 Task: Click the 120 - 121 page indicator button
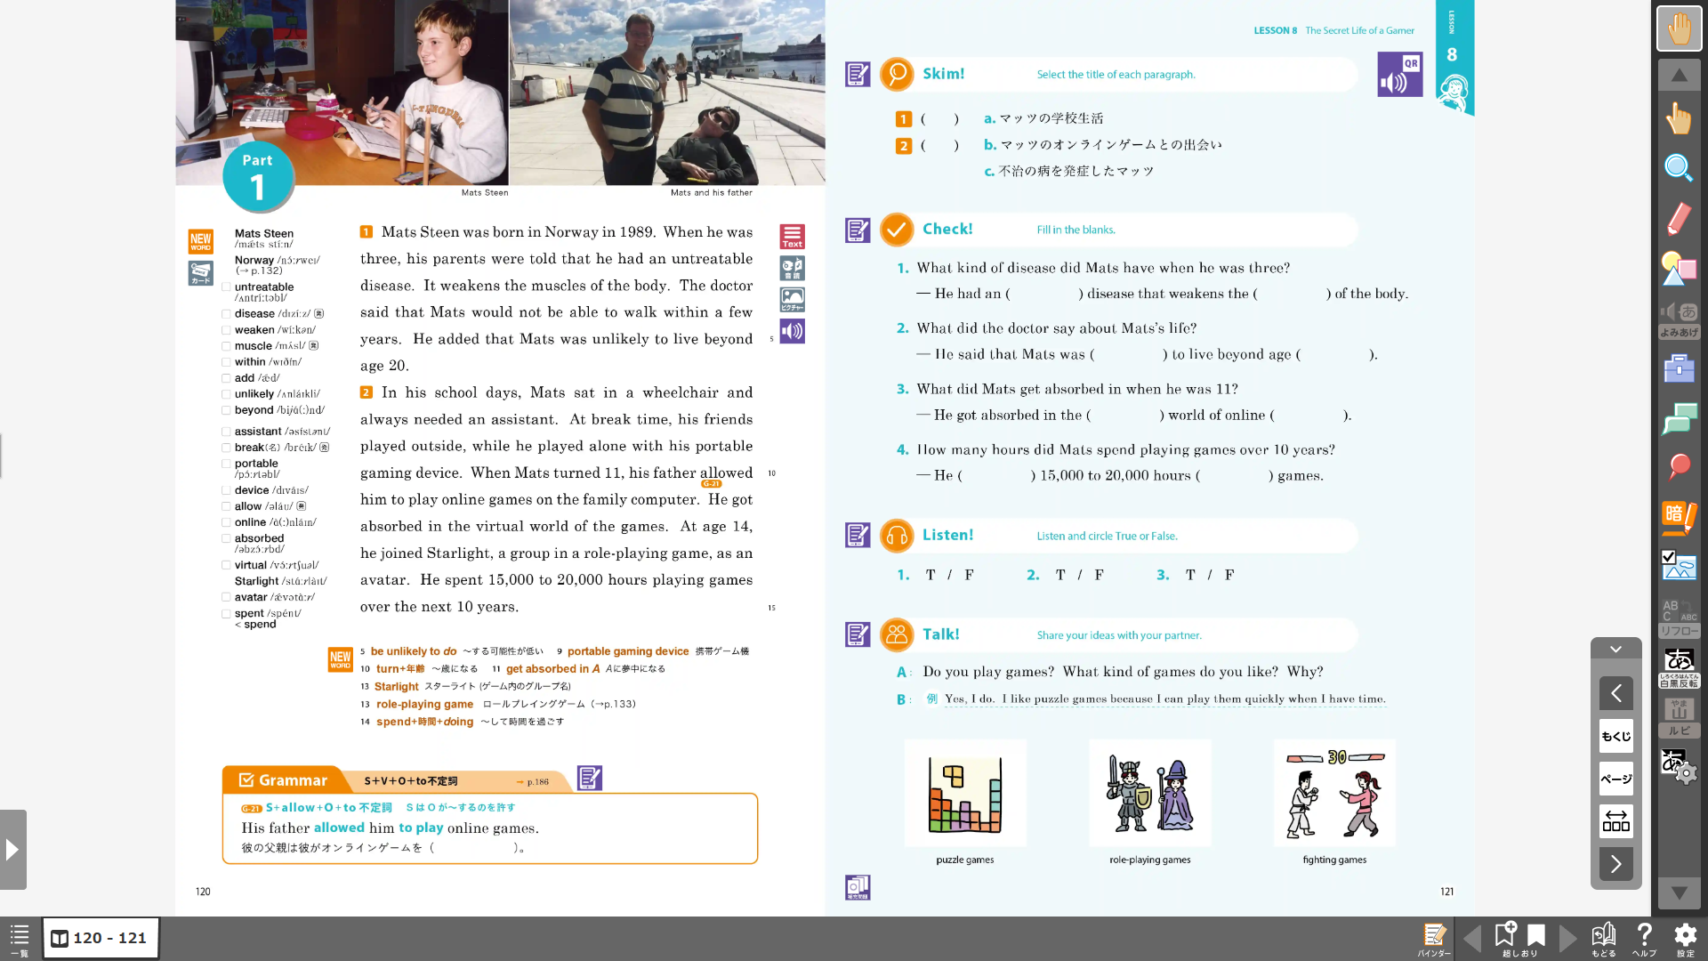[x=101, y=938]
